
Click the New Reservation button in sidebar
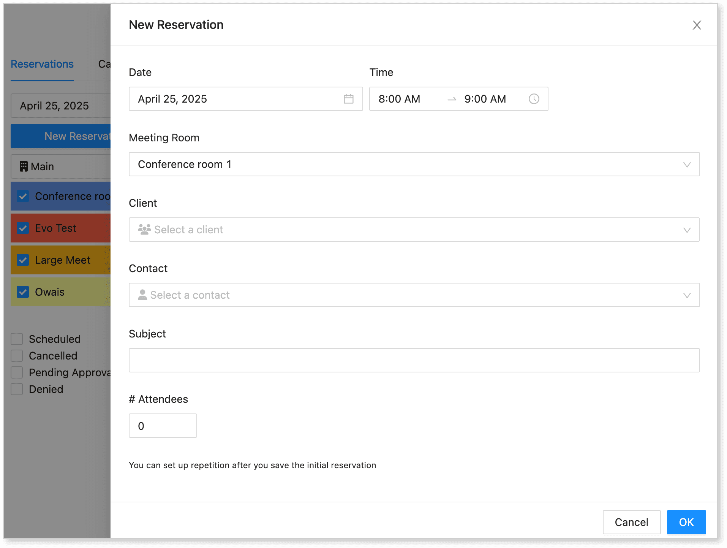point(61,136)
